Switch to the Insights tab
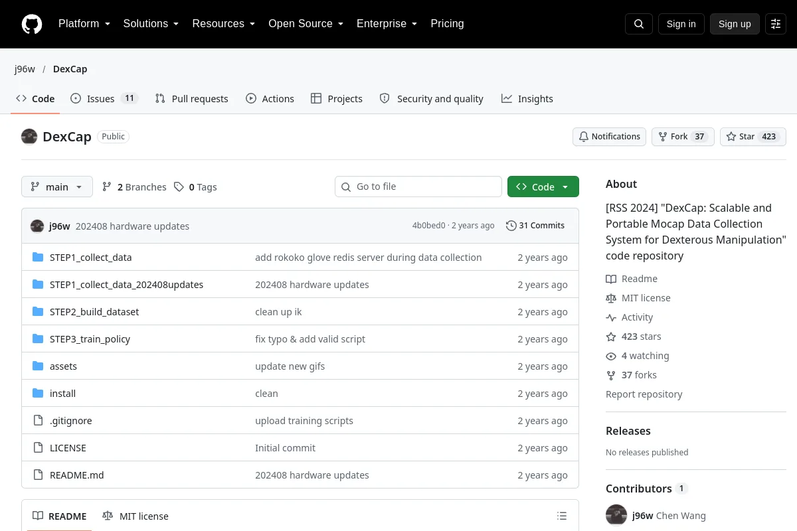Viewport: 797px width, 531px height. pyautogui.click(x=527, y=99)
